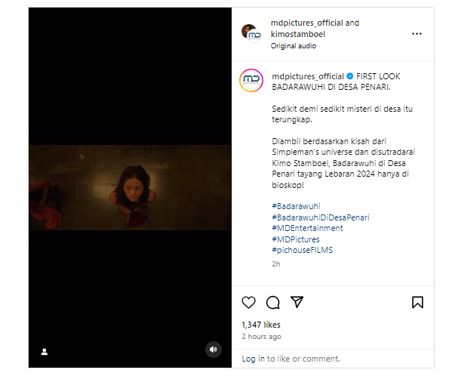Open the #BadarawuhiDiDesaPenari hashtag
This screenshot has width=461, height=379.
coord(321,217)
